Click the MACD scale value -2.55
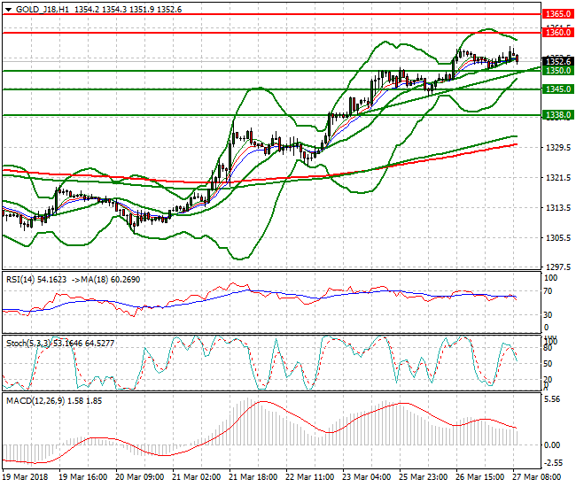Screen dimensions: 576x487 (552, 463)
